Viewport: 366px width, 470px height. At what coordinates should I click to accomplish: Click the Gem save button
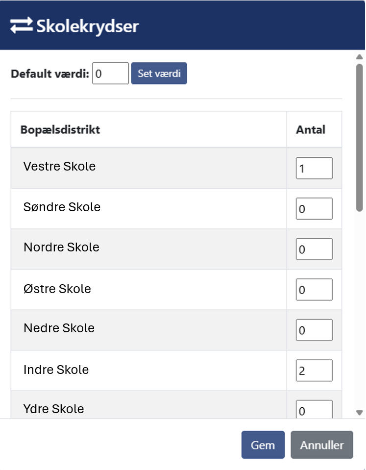263,445
